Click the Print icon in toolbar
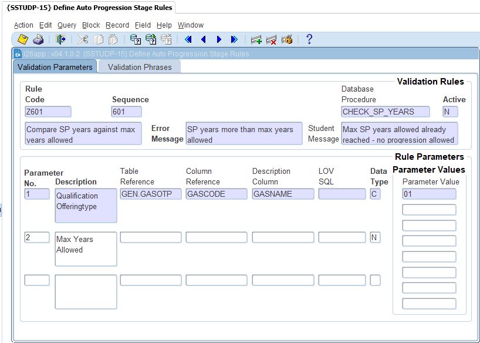The image size is (480, 343). (x=38, y=39)
